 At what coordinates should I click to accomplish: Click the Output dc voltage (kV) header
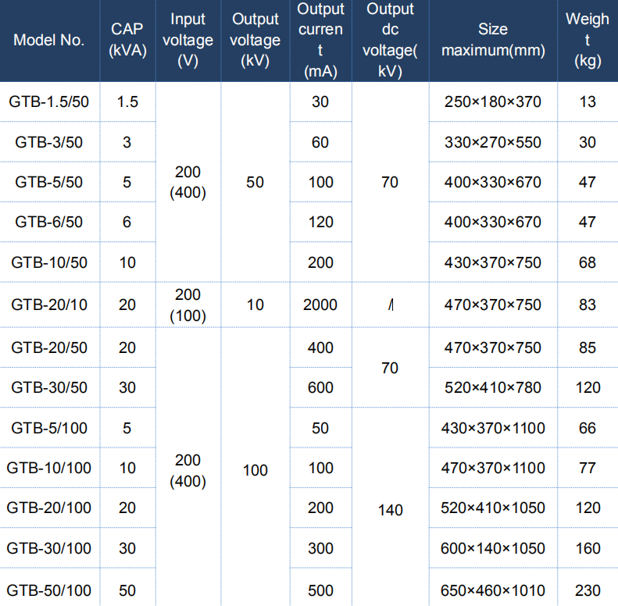coord(390,40)
